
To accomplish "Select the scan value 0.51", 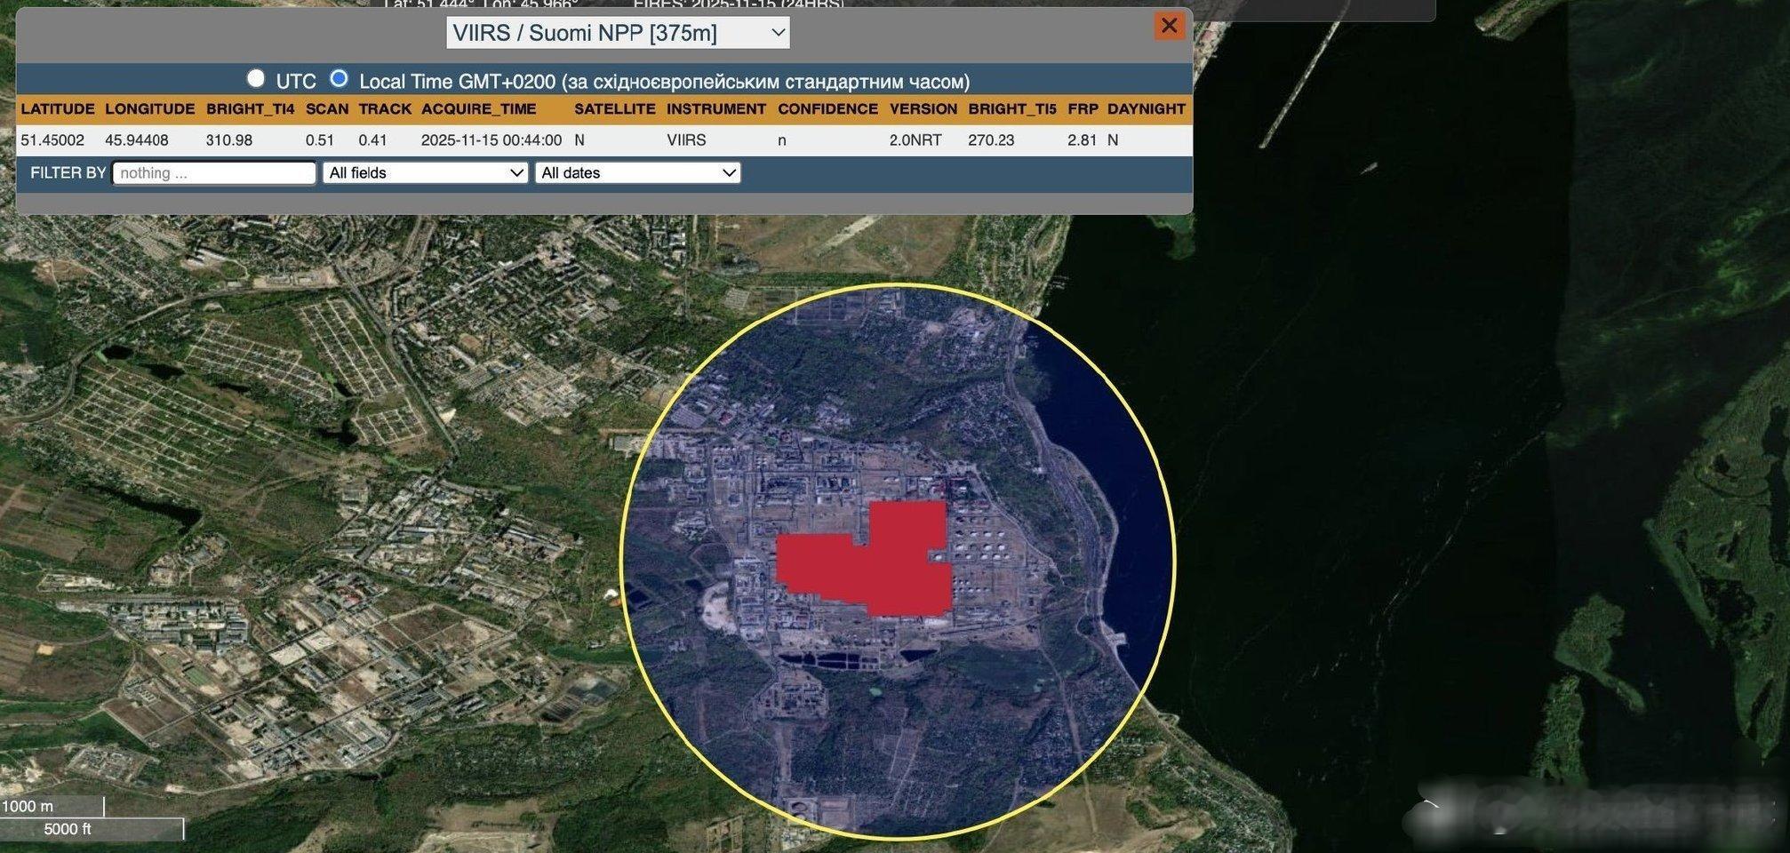I will 320,140.
